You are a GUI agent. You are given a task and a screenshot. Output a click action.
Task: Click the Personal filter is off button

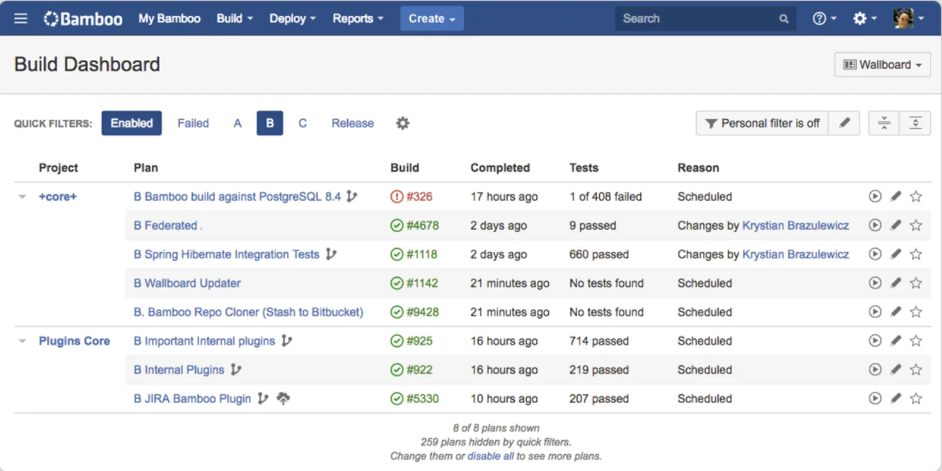(x=762, y=123)
